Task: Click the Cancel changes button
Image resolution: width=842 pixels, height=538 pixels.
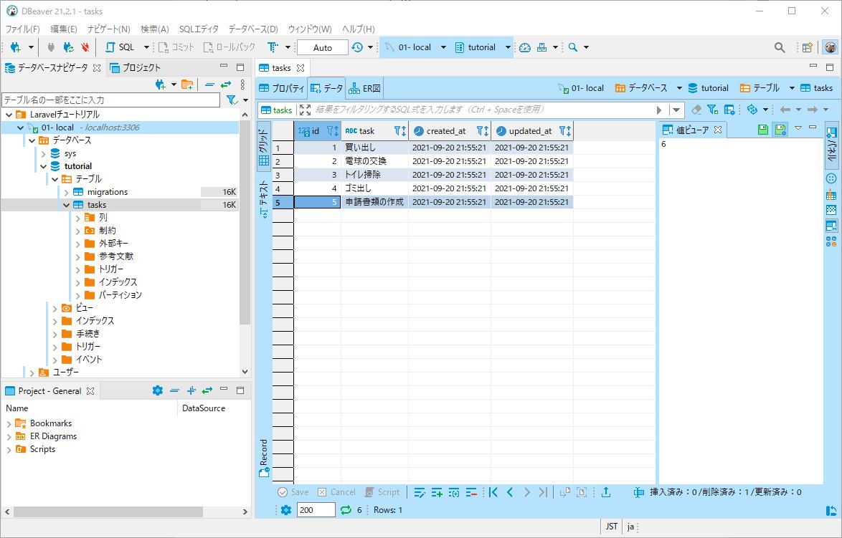Action: [336, 492]
